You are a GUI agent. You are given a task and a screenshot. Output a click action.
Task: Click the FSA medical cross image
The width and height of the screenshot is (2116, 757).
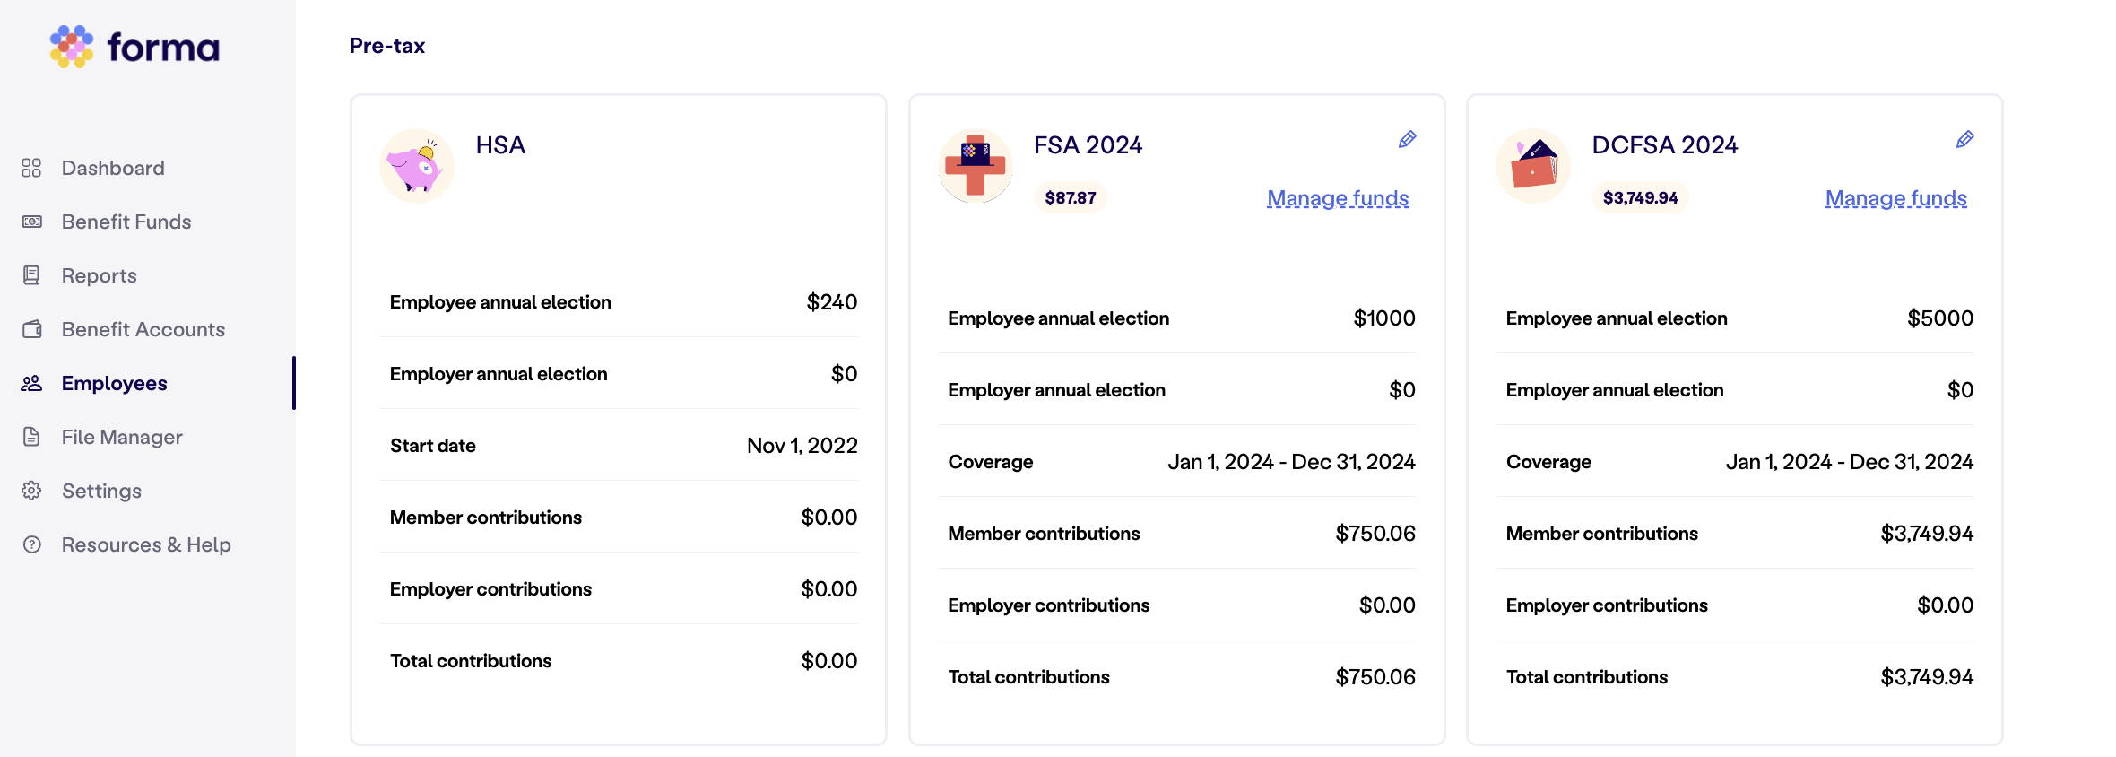[976, 166]
